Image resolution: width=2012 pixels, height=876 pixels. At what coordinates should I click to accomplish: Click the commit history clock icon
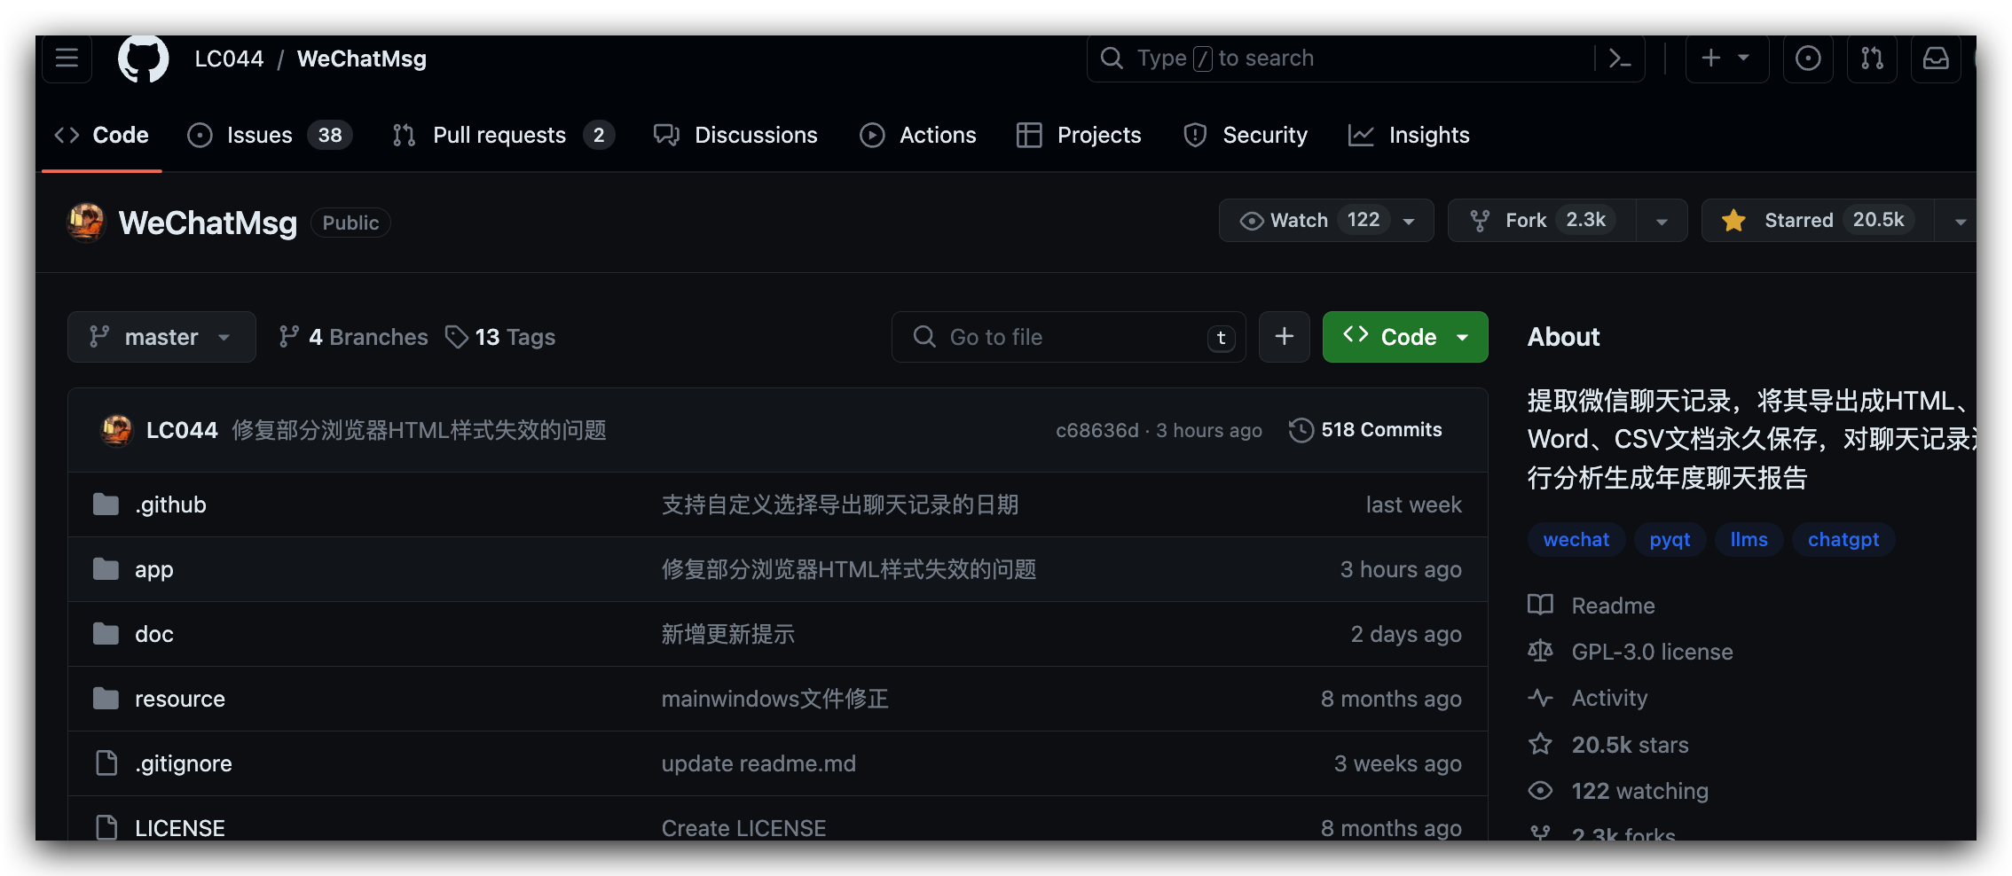[1301, 430]
